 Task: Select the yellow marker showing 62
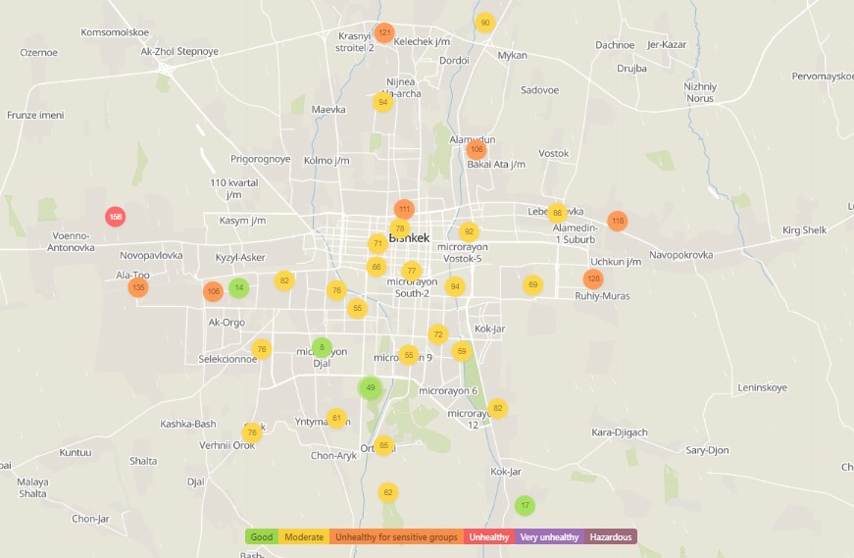click(388, 492)
